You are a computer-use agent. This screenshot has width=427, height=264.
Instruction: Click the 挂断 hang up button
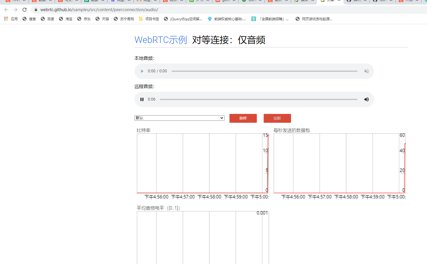click(277, 118)
